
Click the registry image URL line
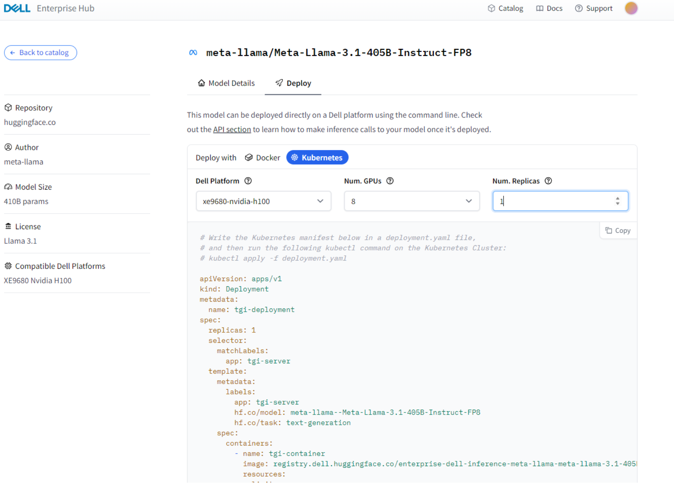[440, 464]
